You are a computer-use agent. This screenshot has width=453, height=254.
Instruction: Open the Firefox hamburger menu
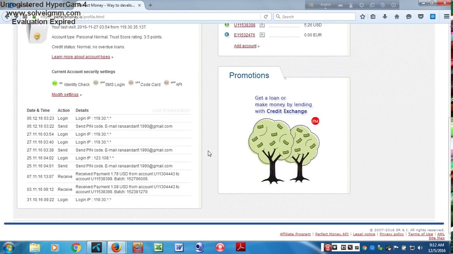coord(447,17)
